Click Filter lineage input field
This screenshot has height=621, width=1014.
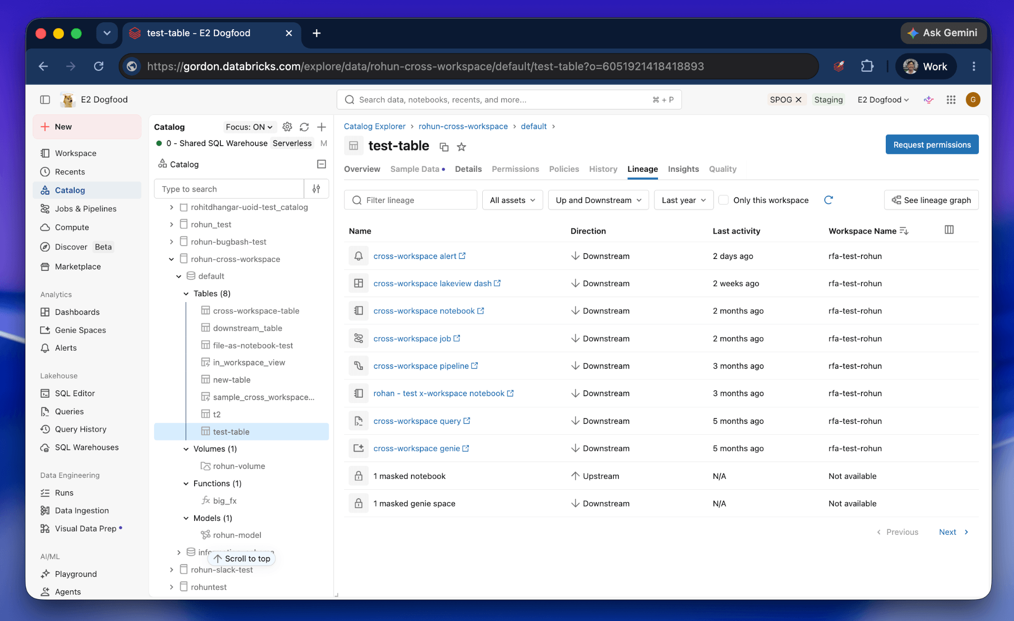410,200
